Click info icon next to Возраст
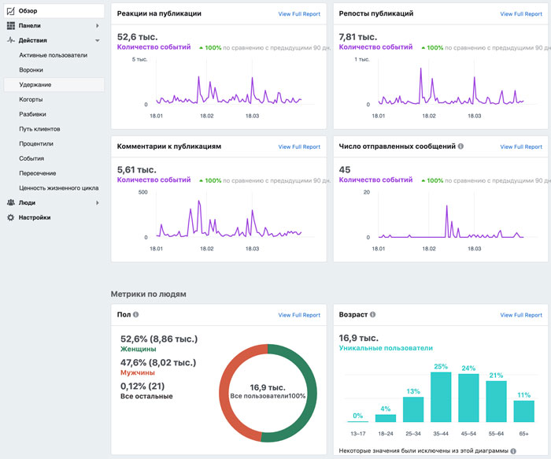The height and width of the screenshot is (459, 551). [x=372, y=315]
